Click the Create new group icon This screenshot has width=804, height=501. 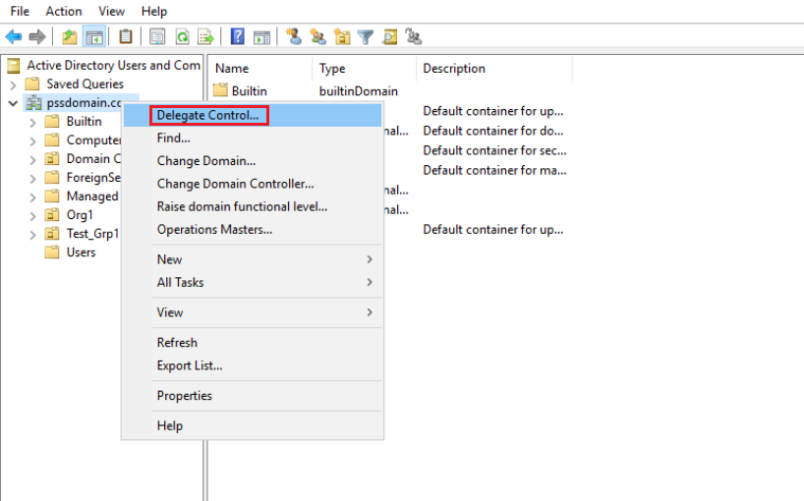point(317,37)
